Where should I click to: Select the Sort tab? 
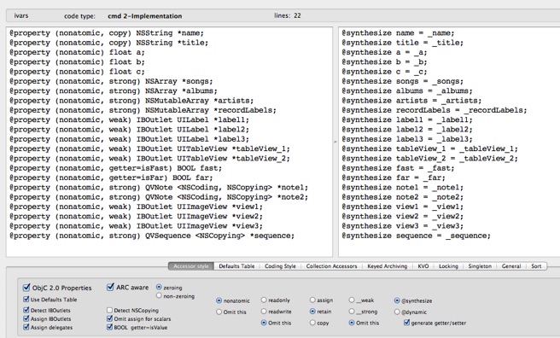[536, 266]
